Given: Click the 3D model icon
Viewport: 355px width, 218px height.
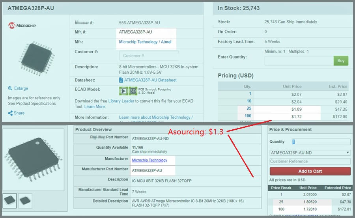Looking at the screenshot, I should (133, 91).
